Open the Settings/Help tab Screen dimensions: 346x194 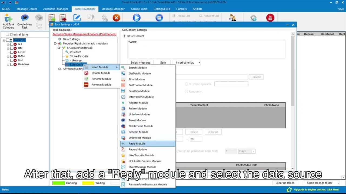click(x=162, y=9)
